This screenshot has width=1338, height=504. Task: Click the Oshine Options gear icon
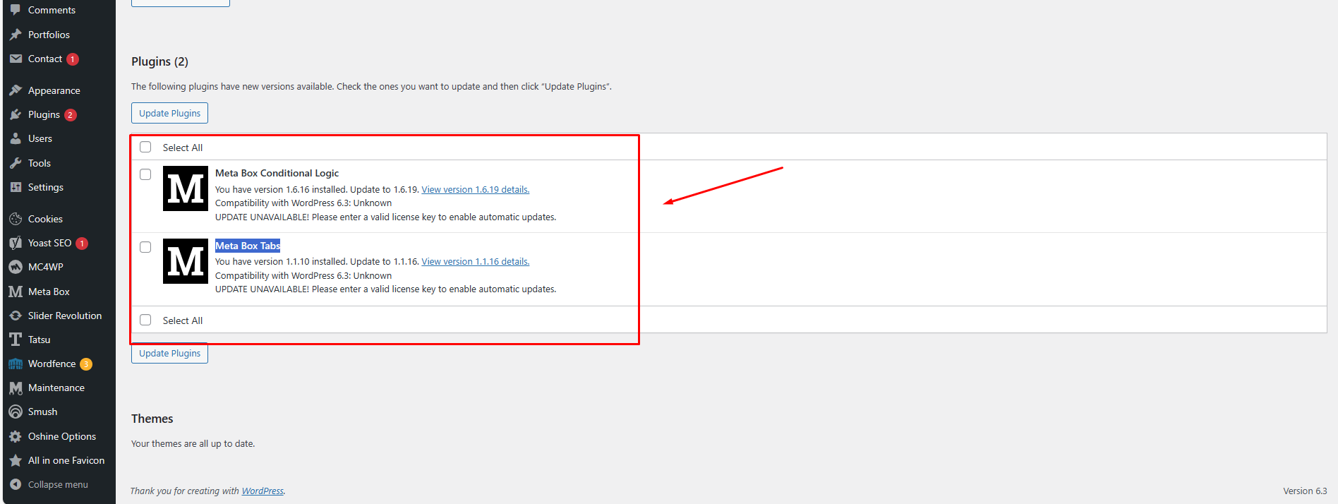coord(16,436)
